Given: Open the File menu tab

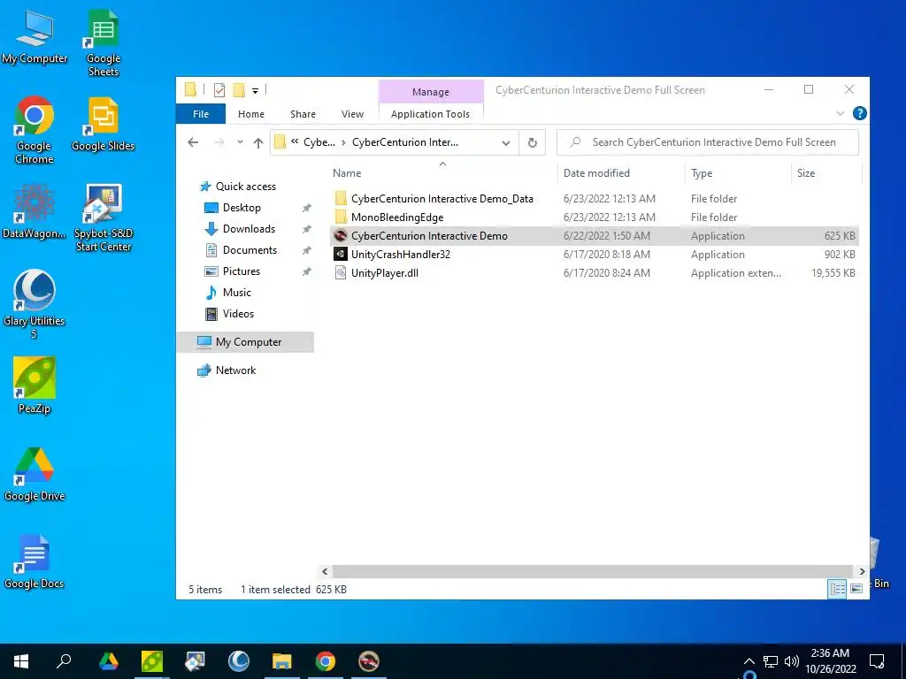Looking at the screenshot, I should (201, 114).
